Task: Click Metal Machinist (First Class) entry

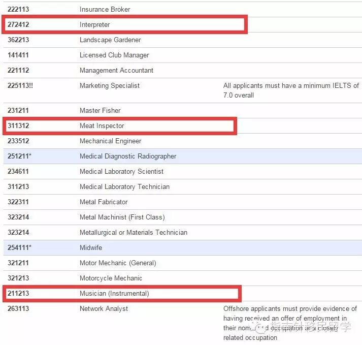Action: click(122, 217)
